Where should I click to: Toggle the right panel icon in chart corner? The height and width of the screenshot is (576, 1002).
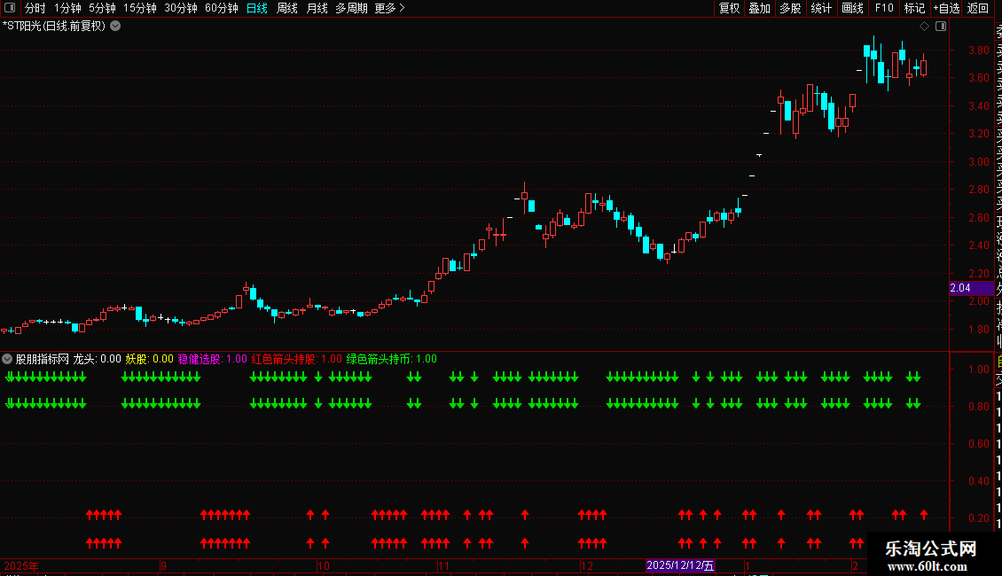tap(941, 27)
